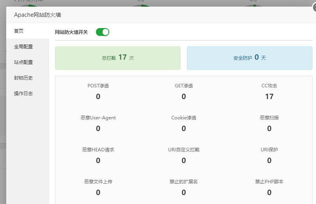The height and width of the screenshot is (204, 316).
Task: Select the POST渗透 label
Action: 98,86
